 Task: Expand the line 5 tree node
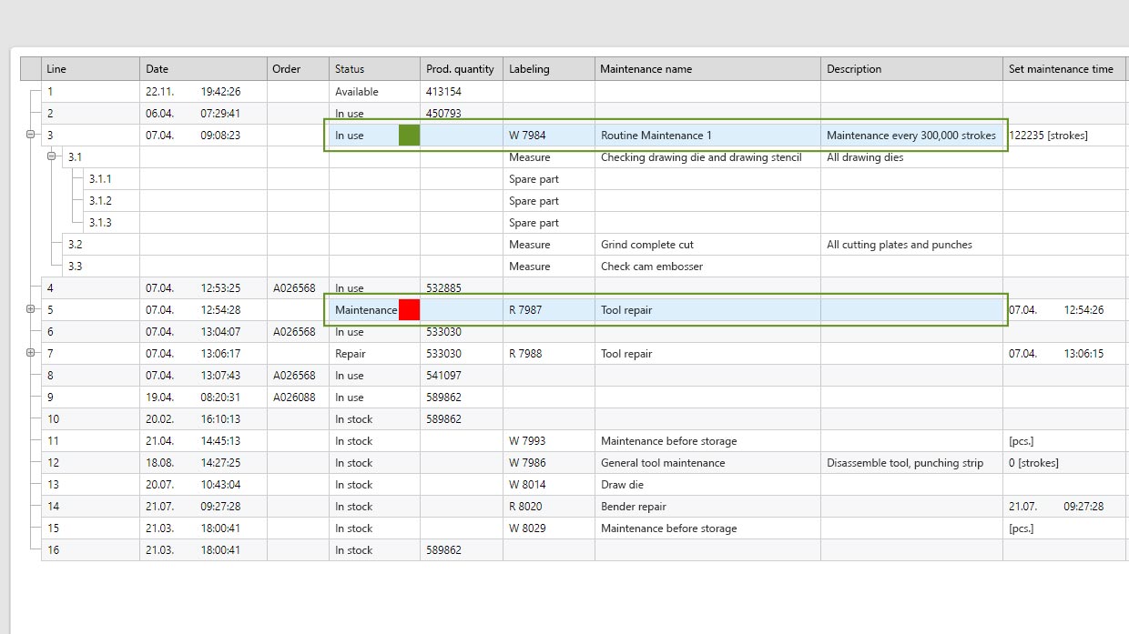pyautogui.click(x=30, y=309)
